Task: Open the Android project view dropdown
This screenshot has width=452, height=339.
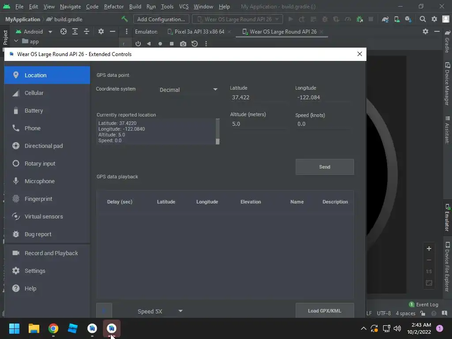Action: [34, 31]
